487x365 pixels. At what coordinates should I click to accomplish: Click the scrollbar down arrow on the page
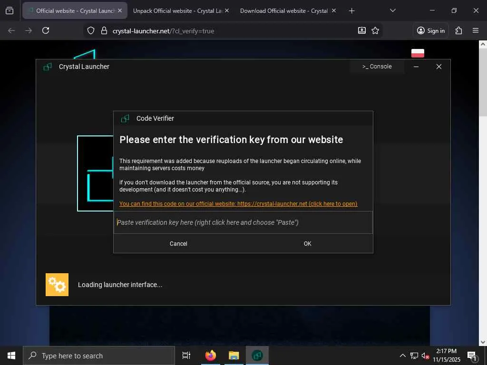tap(483, 342)
